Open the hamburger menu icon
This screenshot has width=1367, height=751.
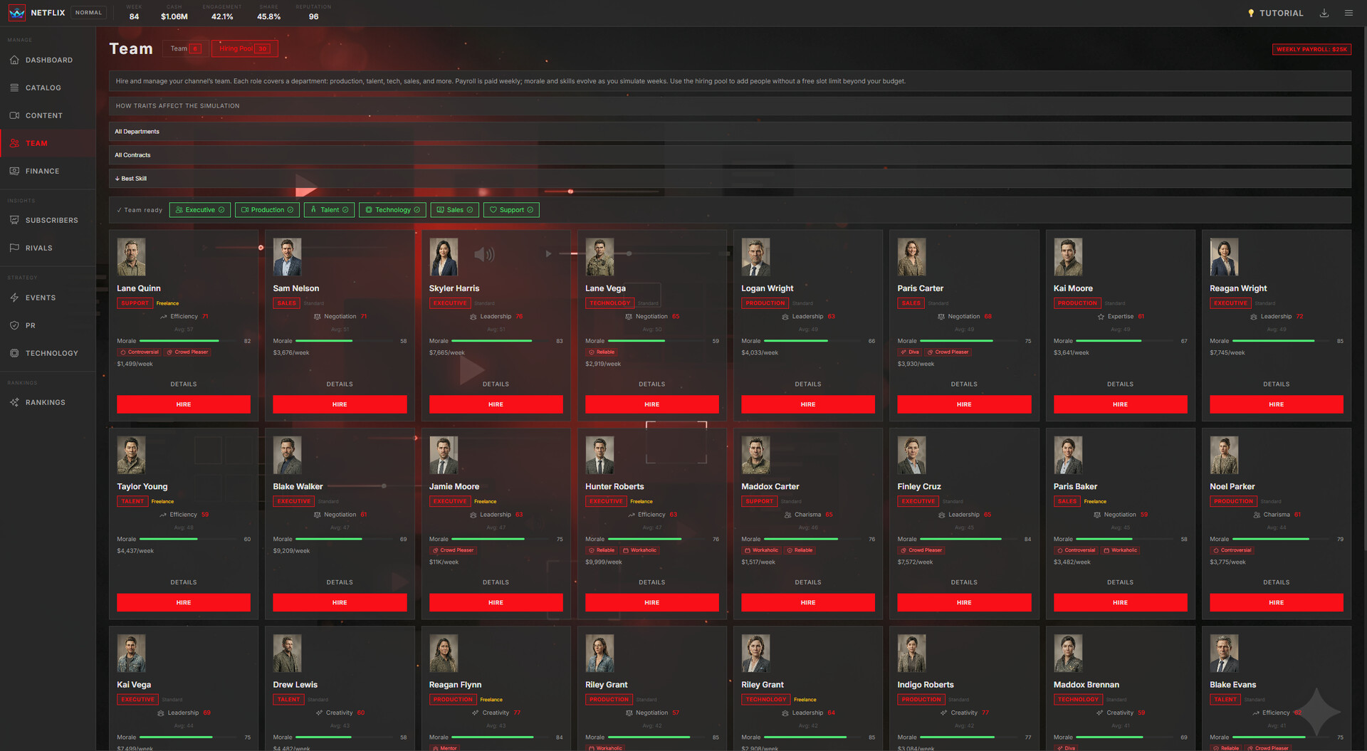[1348, 13]
